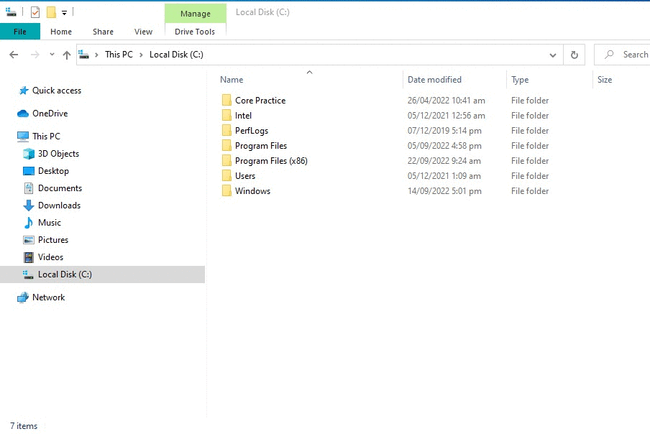
Task: Select Local Disk (C:) in the sidebar
Action: 102,274
